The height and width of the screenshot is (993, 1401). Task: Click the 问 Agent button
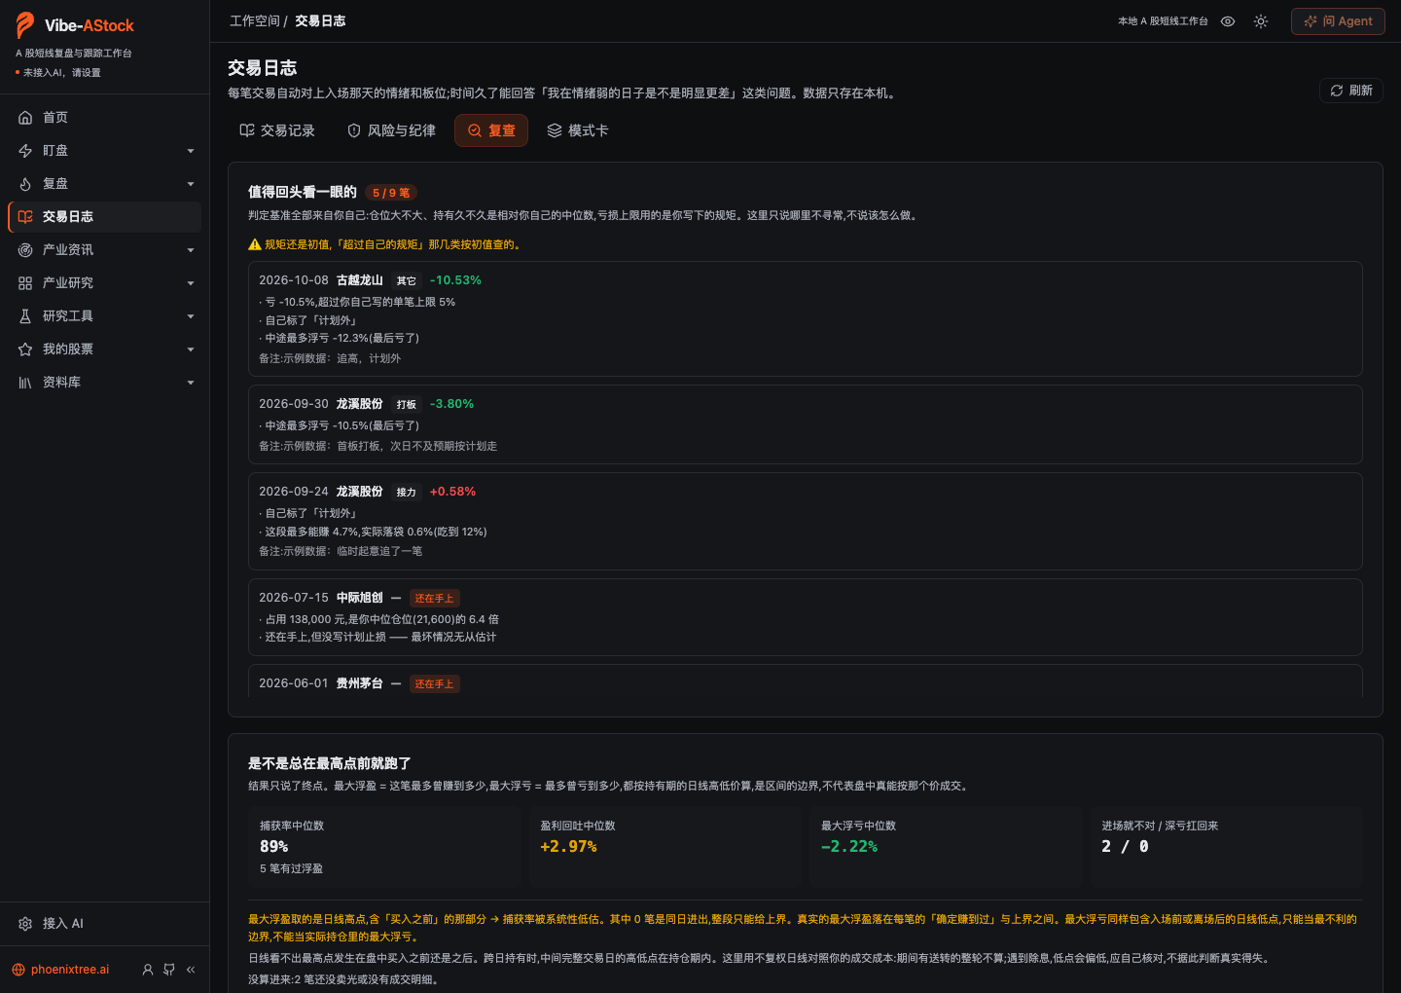[1338, 21]
